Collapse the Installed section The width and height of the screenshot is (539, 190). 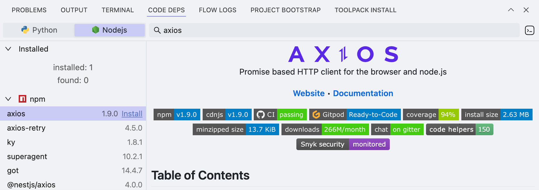(8, 49)
